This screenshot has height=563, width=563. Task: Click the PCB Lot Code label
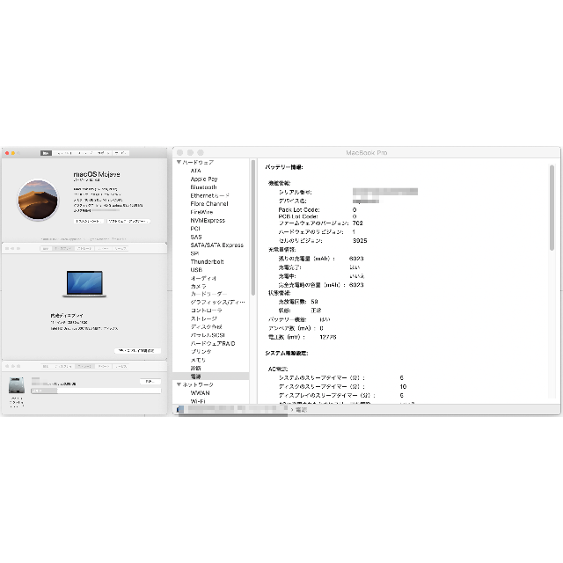click(x=298, y=216)
